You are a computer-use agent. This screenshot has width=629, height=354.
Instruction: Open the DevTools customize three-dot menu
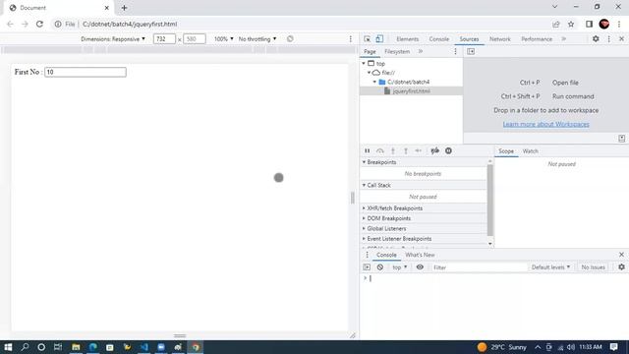(x=609, y=39)
